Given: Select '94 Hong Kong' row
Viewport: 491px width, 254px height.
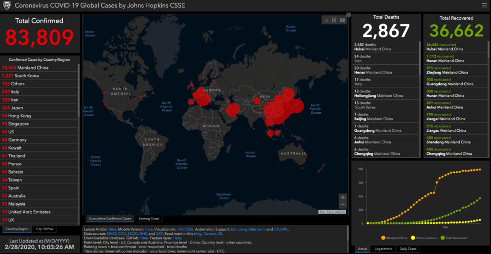Looking at the screenshot, I should pyautogui.click(x=39, y=116).
